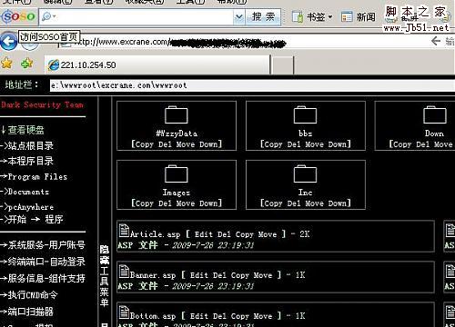Click Move under #WzzyData folder
The height and width of the screenshot is (327, 455).
tap(186, 144)
